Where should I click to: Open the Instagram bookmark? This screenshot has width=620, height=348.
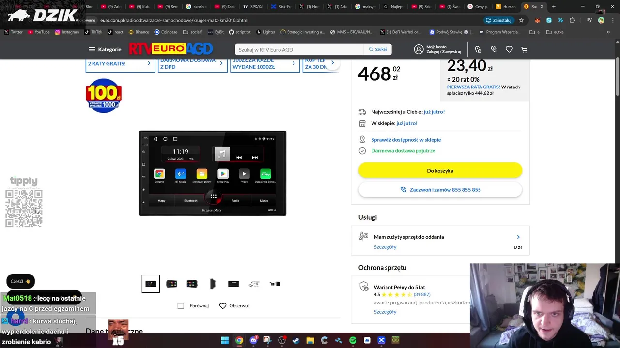[x=67, y=32]
